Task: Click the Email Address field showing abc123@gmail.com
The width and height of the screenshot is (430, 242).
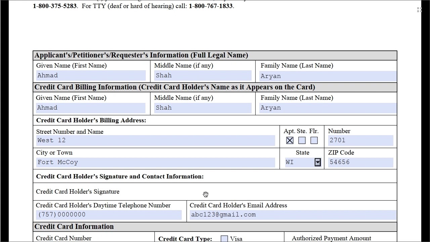Action: pos(292,214)
